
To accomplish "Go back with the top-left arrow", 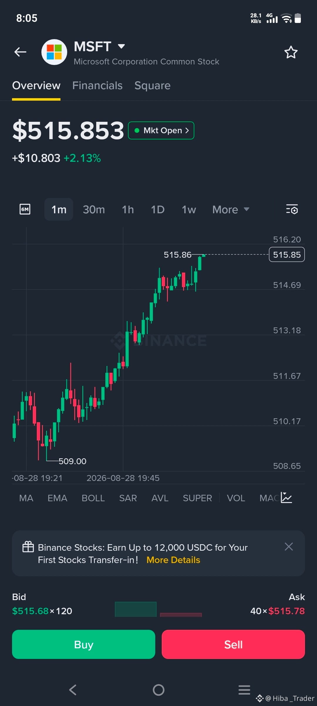I will pyautogui.click(x=20, y=52).
